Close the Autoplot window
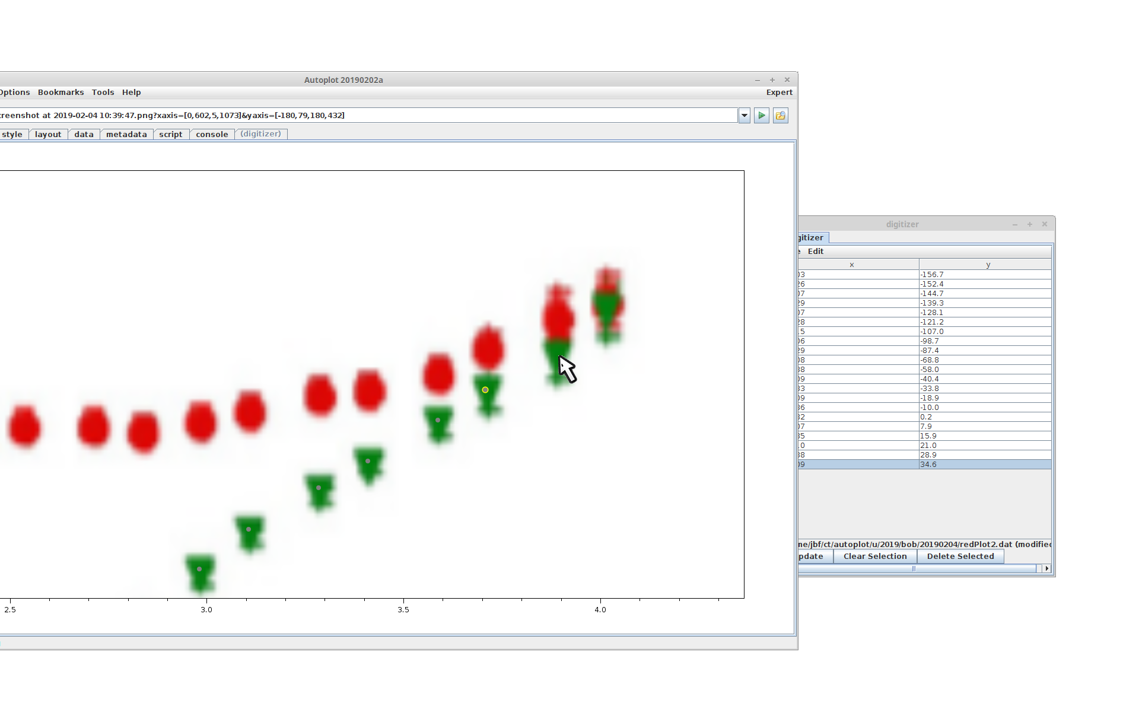Screen dimensions: 1139x712 [x=787, y=80]
